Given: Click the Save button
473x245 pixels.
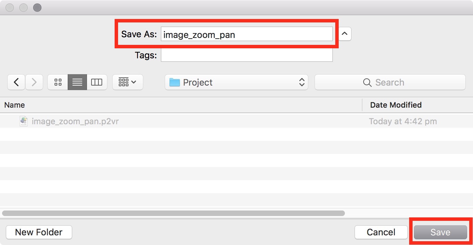Looking at the screenshot, I should tap(440, 232).
